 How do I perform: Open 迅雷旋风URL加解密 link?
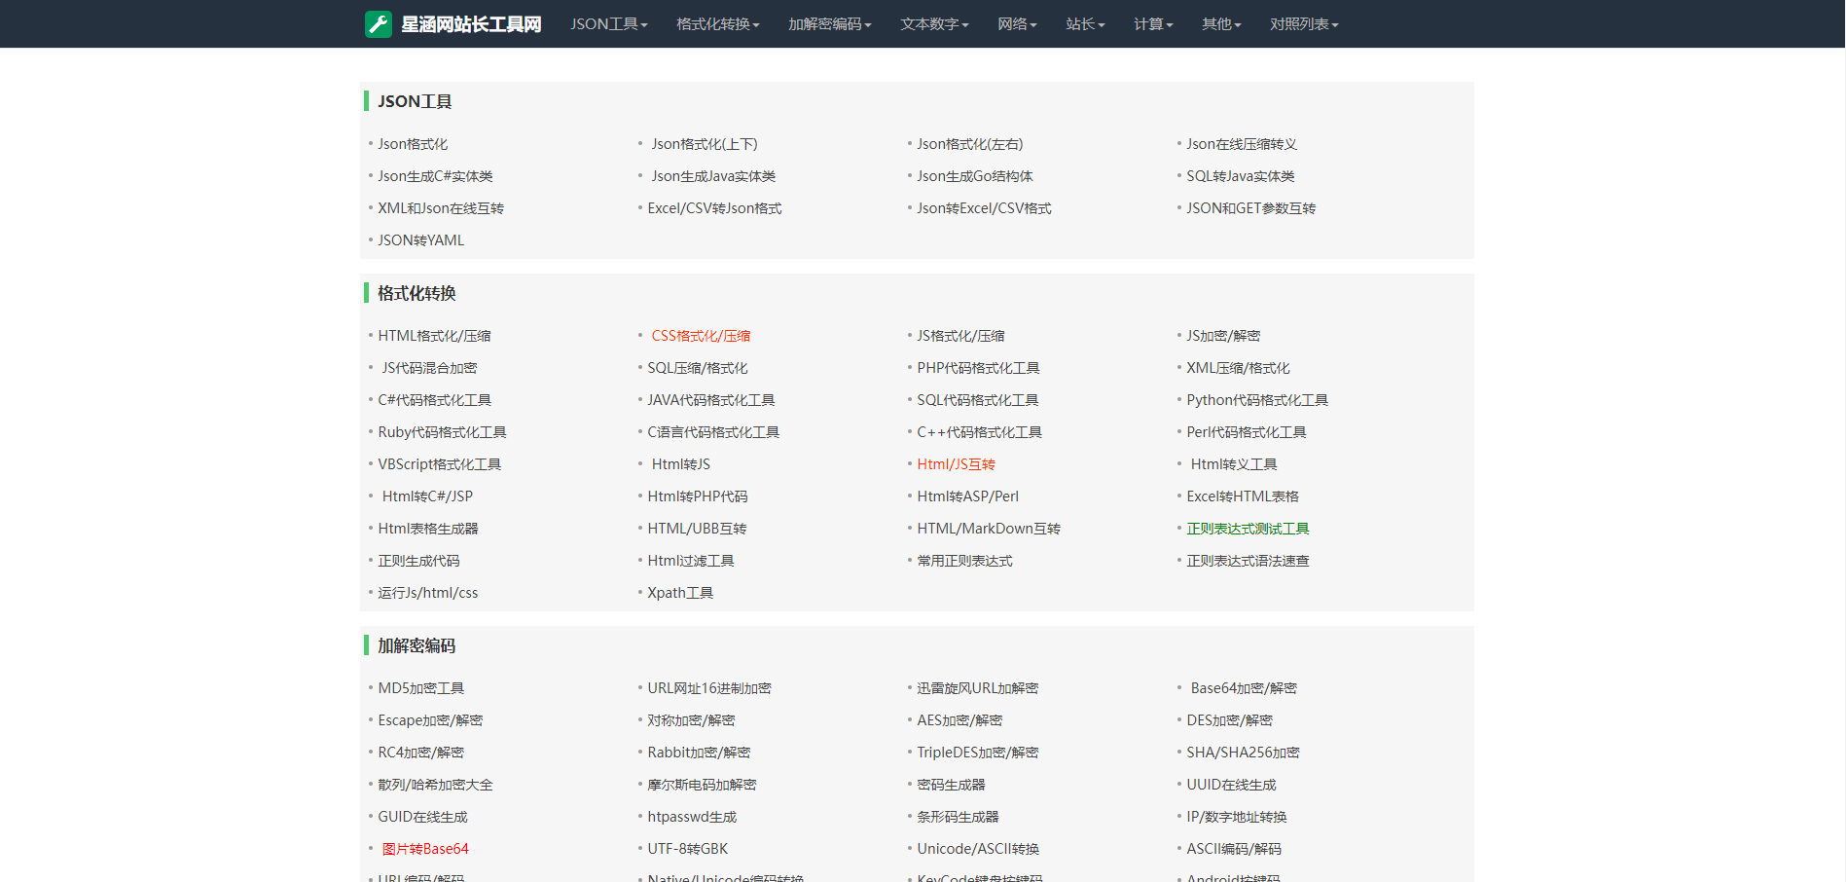point(977,688)
